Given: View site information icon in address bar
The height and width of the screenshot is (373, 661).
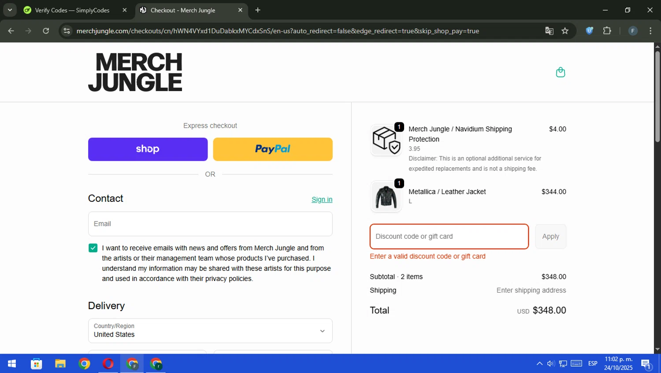Looking at the screenshot, I should pyautogui.click(x=67, y=31).
